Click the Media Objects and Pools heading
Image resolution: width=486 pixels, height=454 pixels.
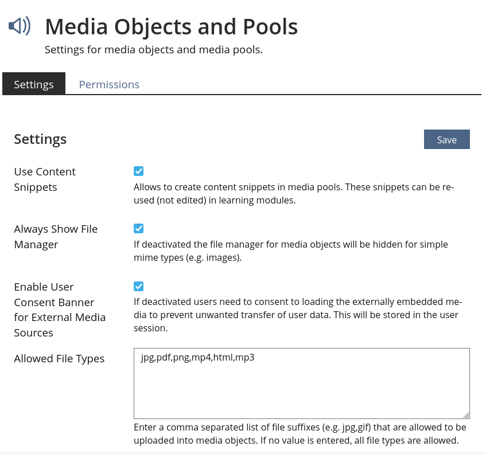click(x=171, y=27)
